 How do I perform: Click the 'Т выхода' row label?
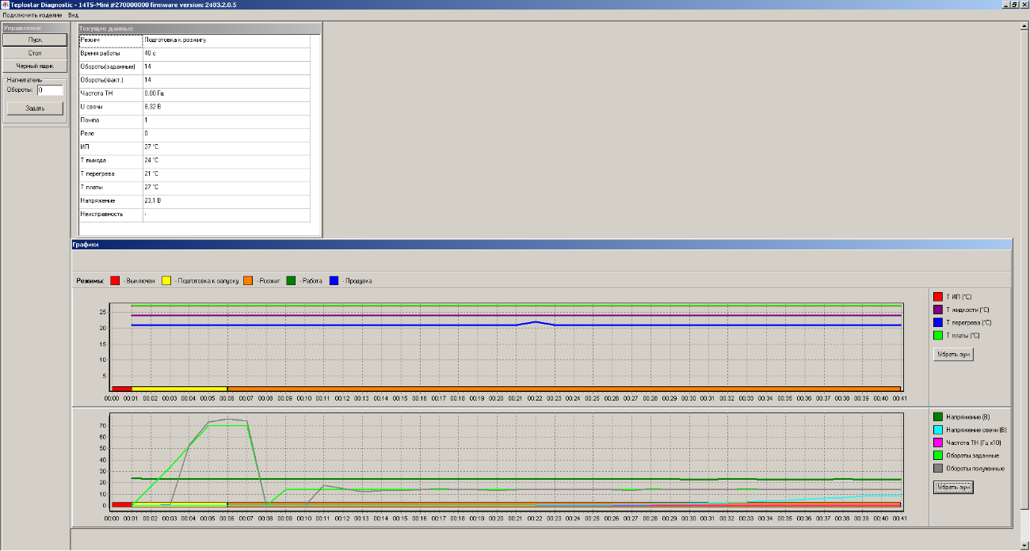tap(110, 161)
